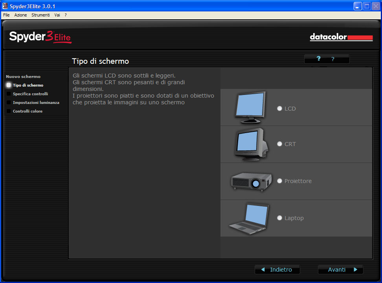
Task: Choose the Laptop radio option
Action: point(279,218)
